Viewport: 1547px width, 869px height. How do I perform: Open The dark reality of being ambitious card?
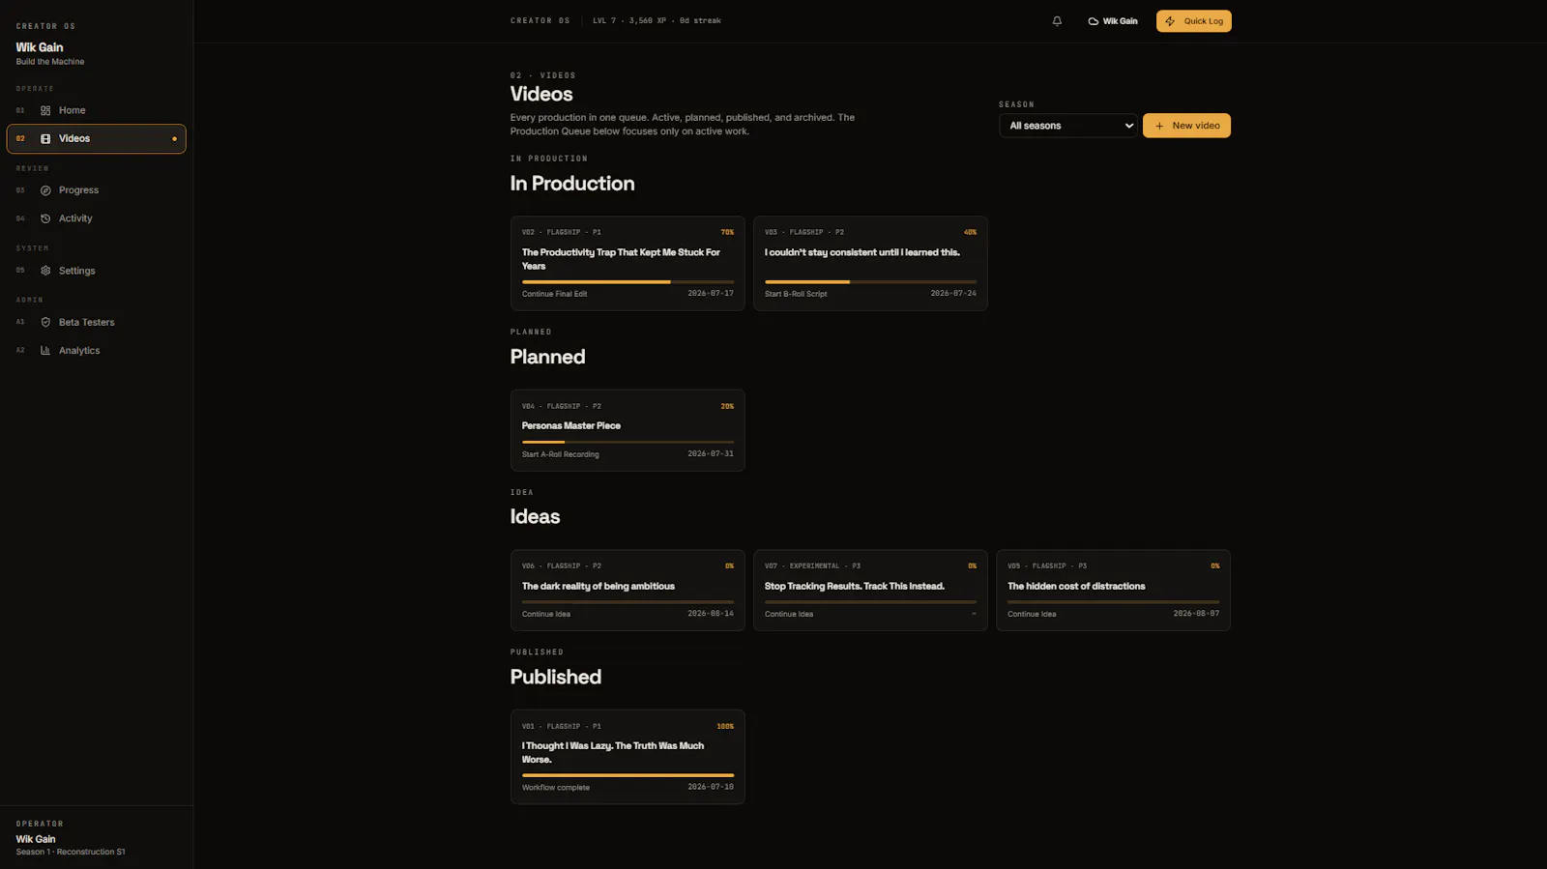point(628,591)
